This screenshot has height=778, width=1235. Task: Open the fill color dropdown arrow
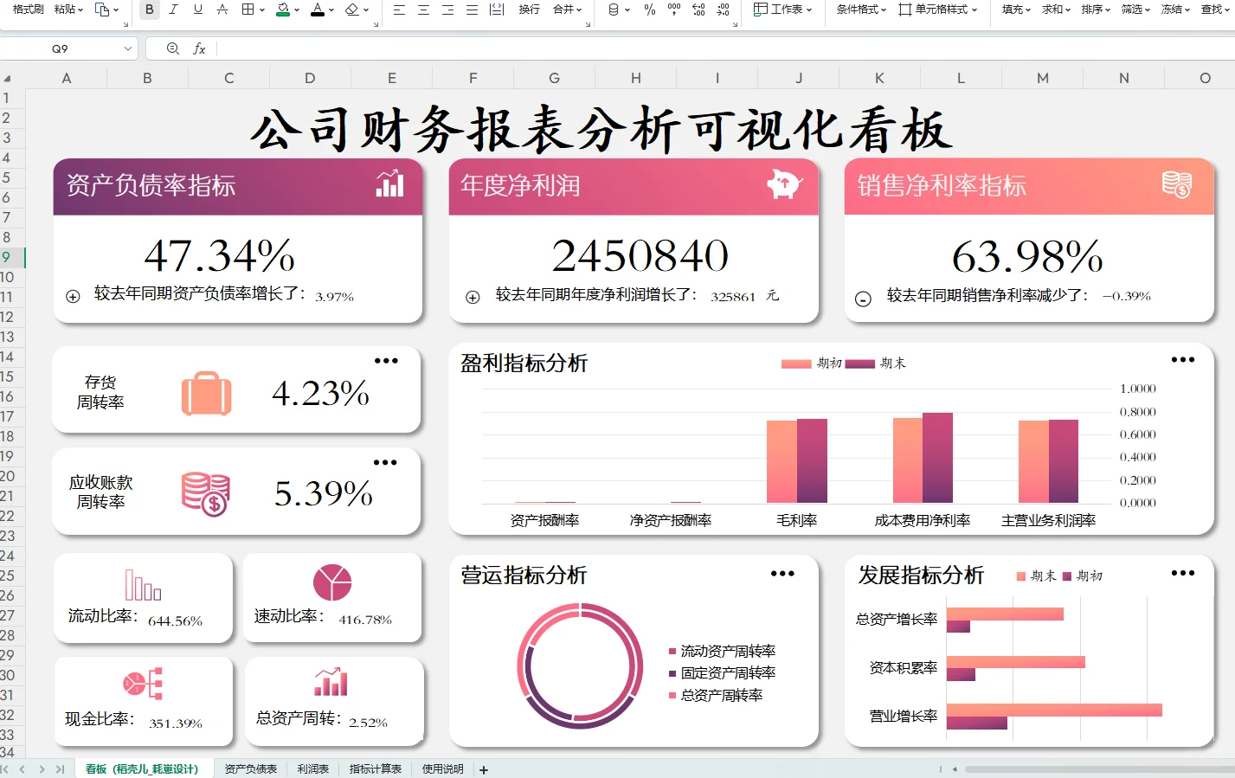297,11
